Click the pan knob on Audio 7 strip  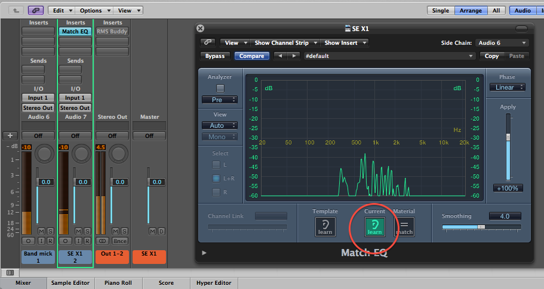pos(81,153)
